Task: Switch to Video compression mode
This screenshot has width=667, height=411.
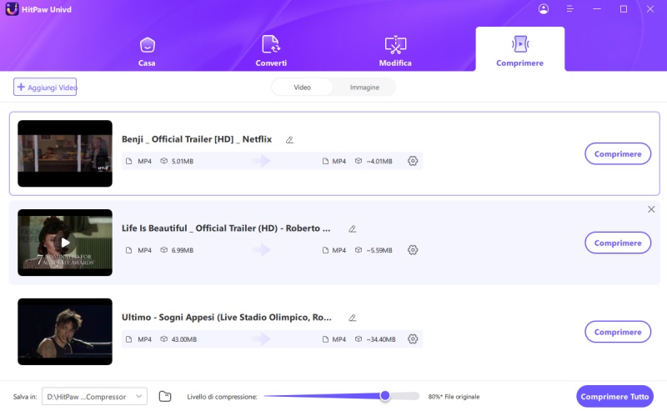Action: click(302, 88)
